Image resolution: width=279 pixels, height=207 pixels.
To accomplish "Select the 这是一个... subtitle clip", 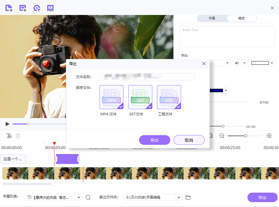I will [x=13, y=159].
